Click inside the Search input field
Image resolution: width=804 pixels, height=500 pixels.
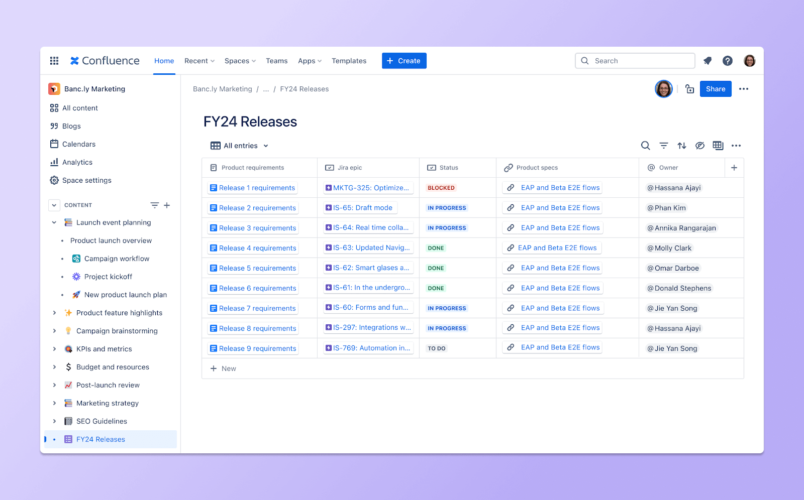pyautogui.click(x=635, y=60)
